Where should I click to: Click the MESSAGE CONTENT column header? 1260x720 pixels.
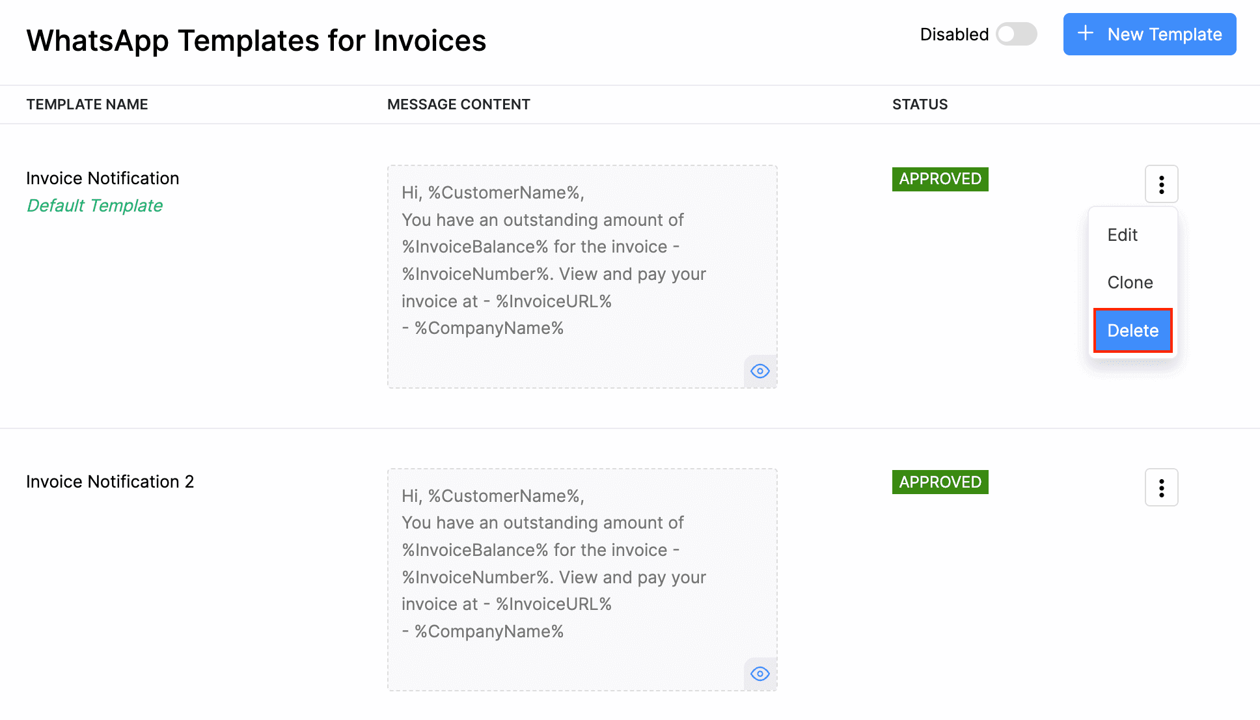(x=458, y=105)
